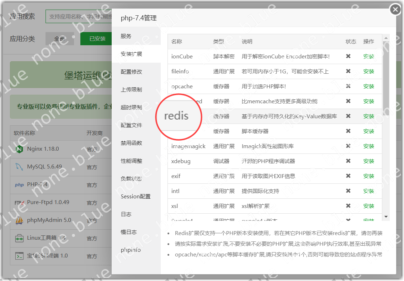Image resolution: width=404 pixels, height=281 pixels.
Task: Click the Linux工具箱 toolbox icon
Action: (x=19, y=238)
